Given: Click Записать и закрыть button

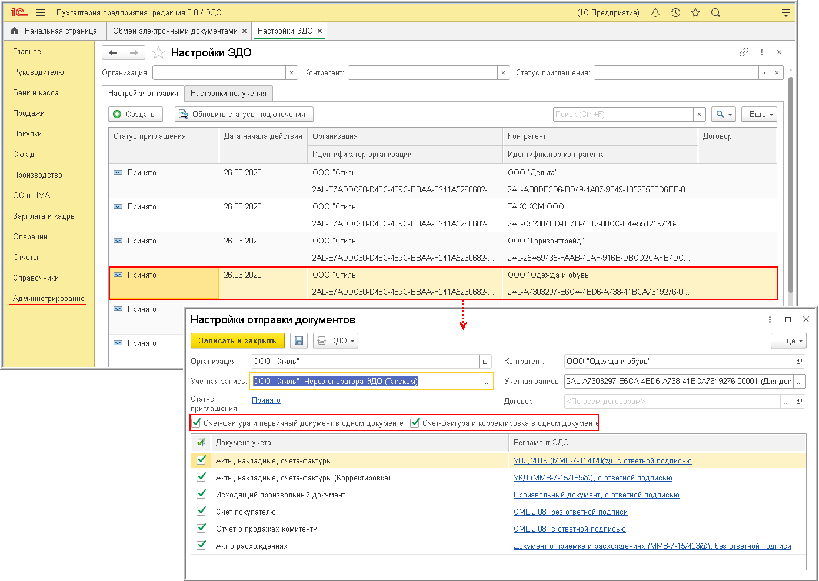Looking at the screenshot, I should pyautogui.click(x=237, y=340).
